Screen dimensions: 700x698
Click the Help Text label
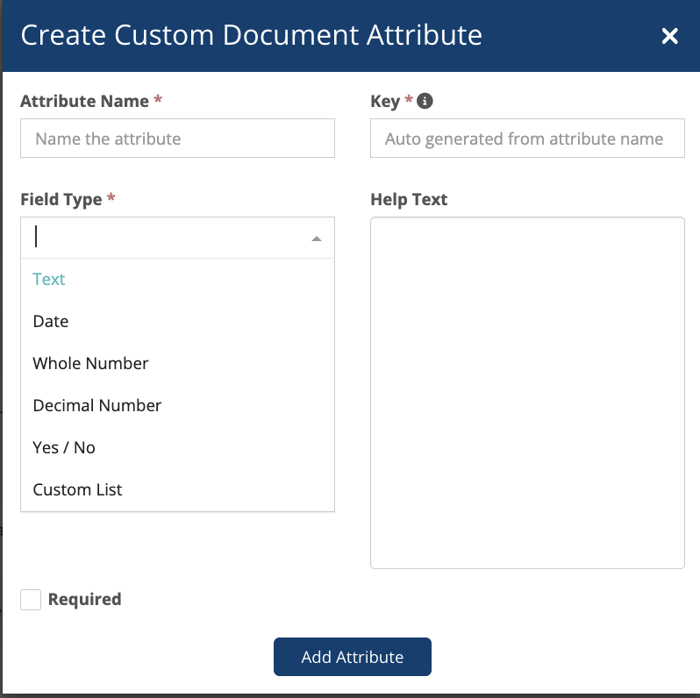(x=409, y=200)
